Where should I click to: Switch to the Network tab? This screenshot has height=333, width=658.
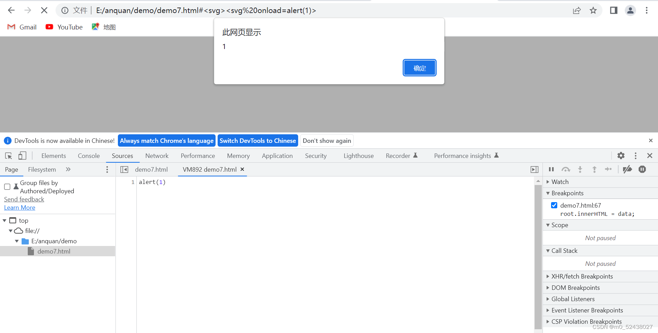point(157,156)
